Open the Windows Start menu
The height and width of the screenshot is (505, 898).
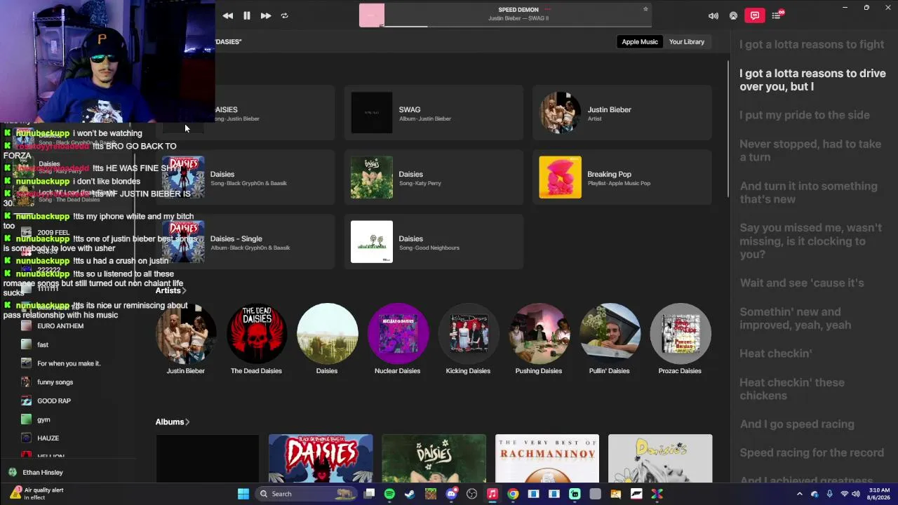243,494
